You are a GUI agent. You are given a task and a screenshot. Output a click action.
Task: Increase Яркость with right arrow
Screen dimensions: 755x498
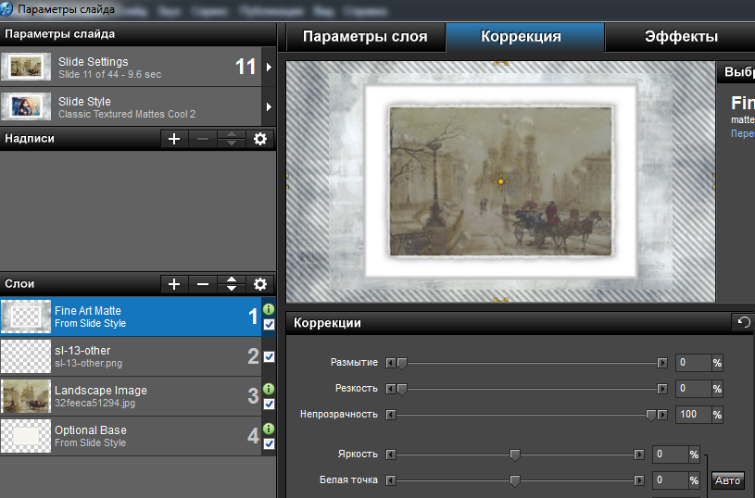click(x=639, y=454)
